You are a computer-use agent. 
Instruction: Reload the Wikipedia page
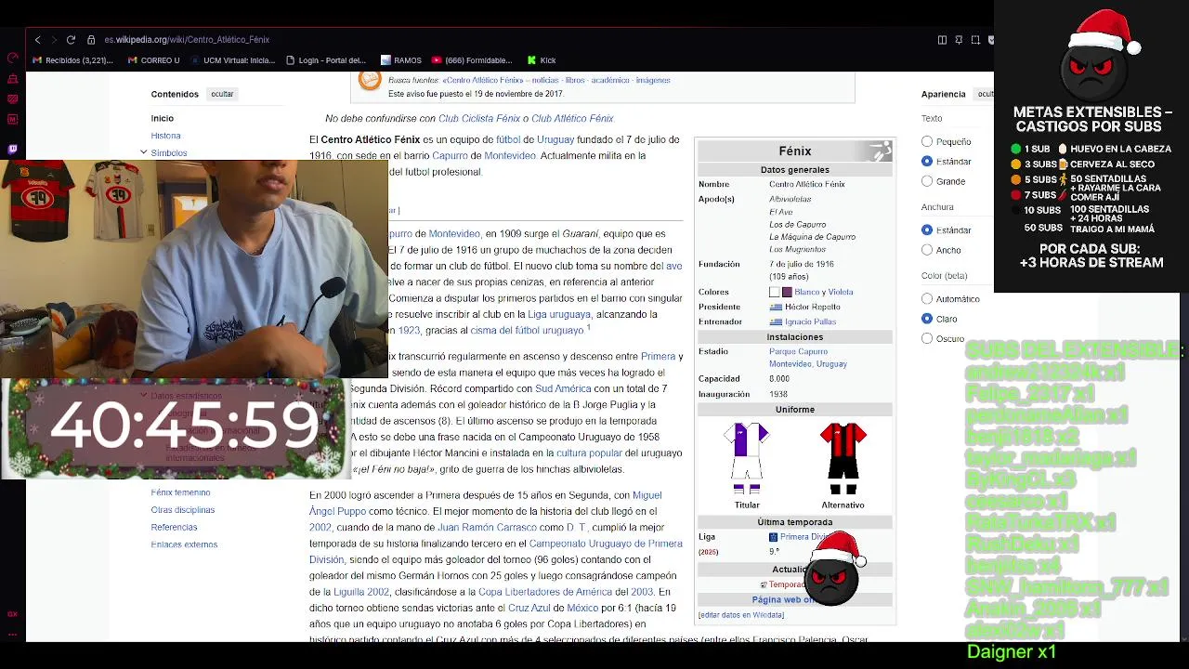[x=71, y=40]
